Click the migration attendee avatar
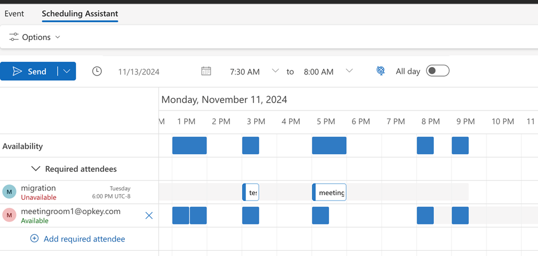538x256 pixels. 9,192
